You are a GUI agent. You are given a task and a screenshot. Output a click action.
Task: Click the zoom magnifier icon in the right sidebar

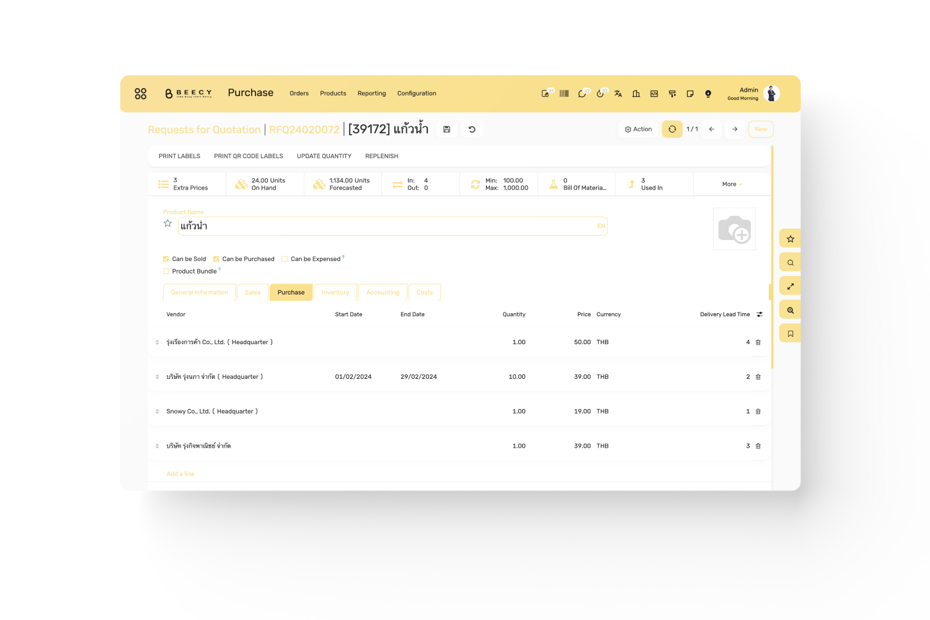[x=790, y=310]
